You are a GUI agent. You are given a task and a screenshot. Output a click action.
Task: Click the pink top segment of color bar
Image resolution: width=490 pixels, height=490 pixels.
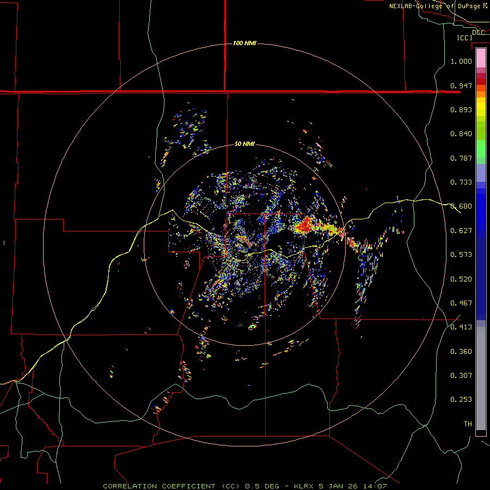click(x=481, y=58)
